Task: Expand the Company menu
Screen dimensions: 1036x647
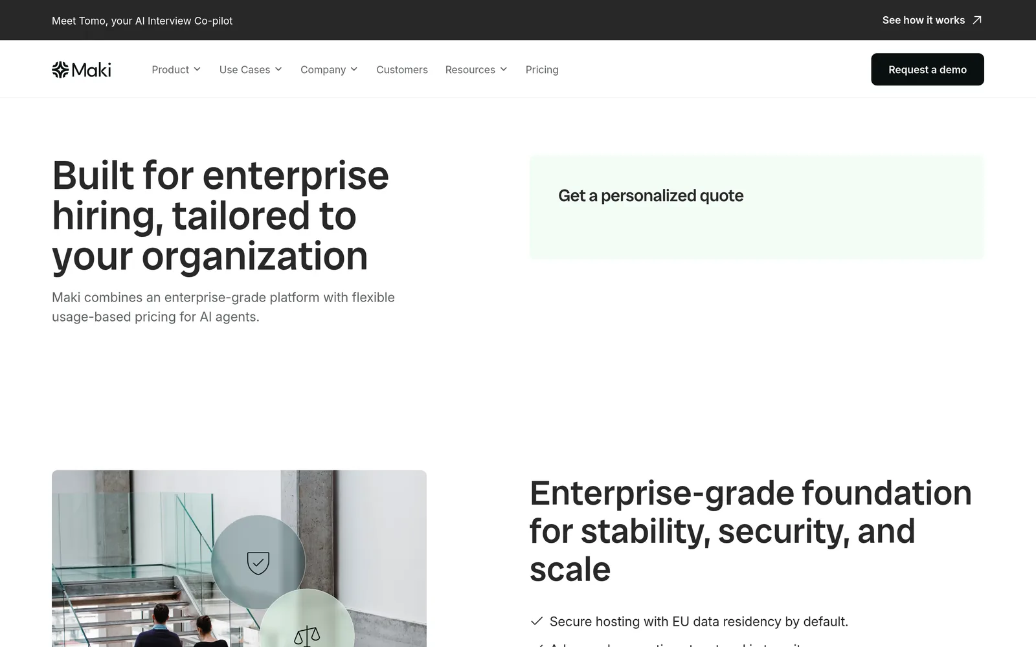Action: click(329, 69)
